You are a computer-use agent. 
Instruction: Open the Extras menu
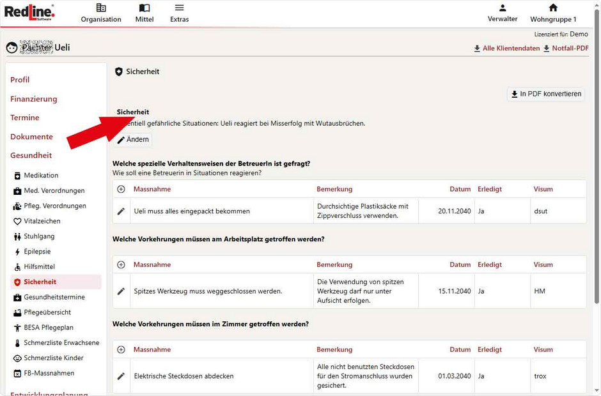pyautogui.click(x=179, y=13)
